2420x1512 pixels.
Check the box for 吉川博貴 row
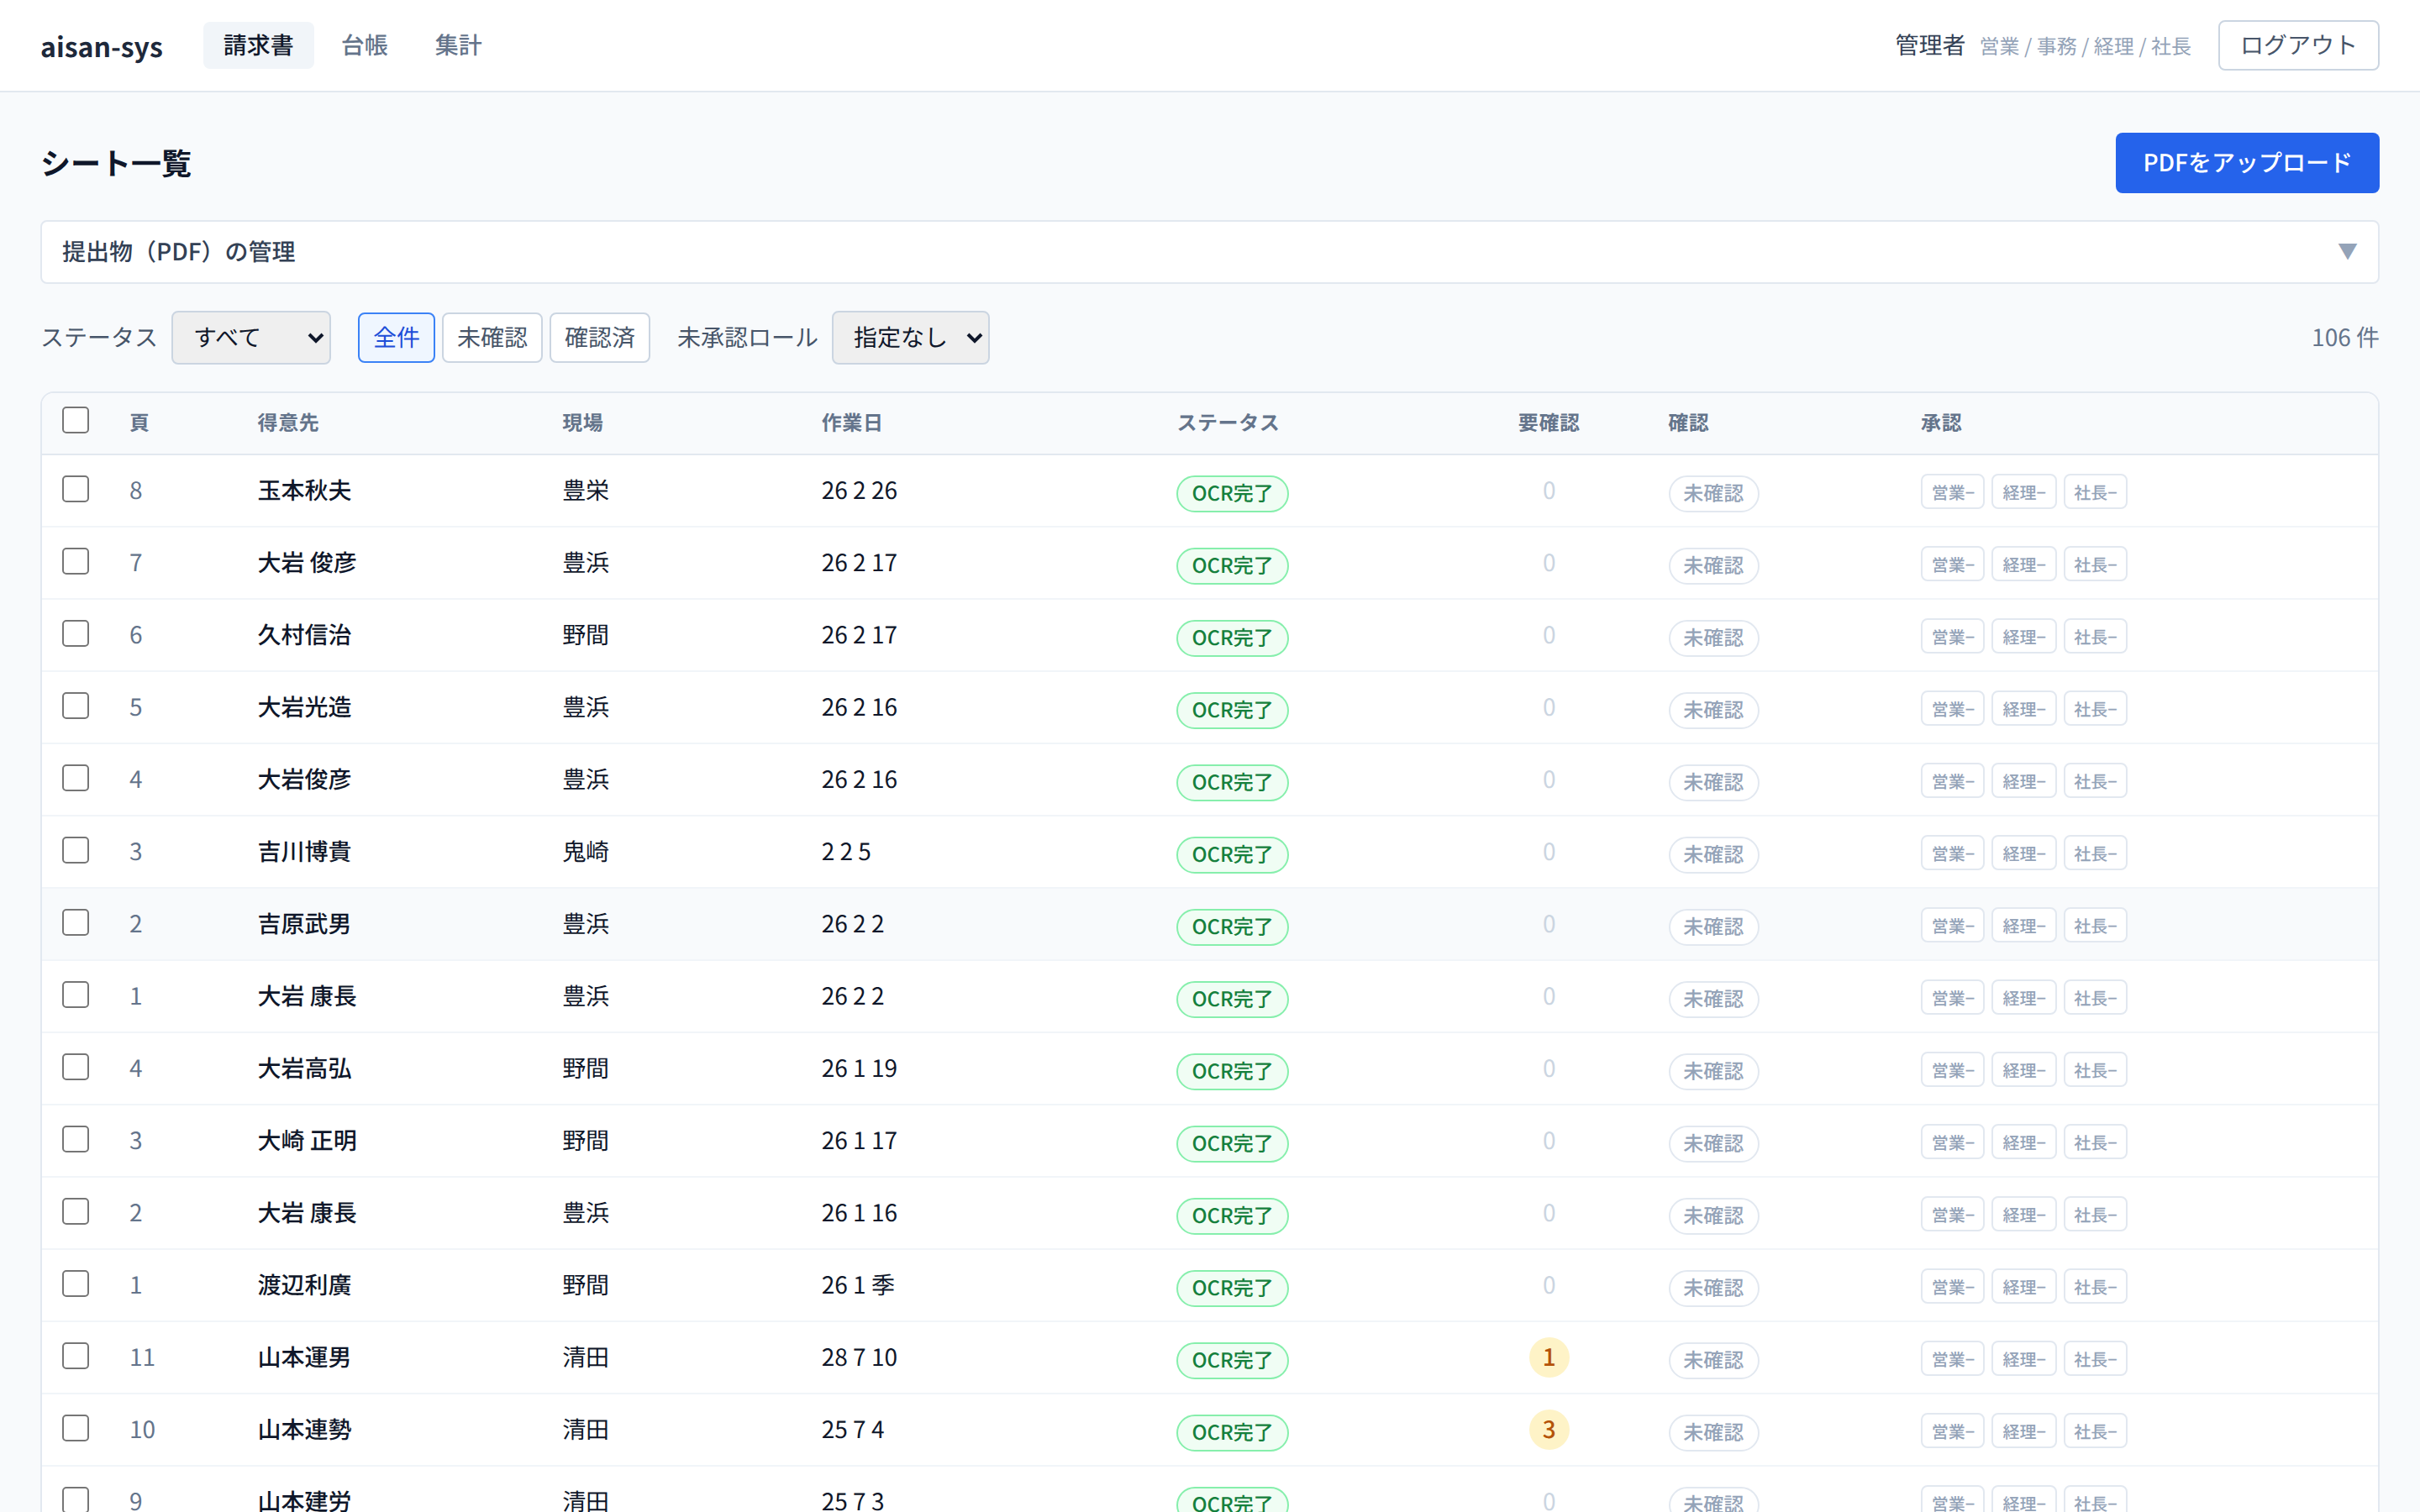75,850
